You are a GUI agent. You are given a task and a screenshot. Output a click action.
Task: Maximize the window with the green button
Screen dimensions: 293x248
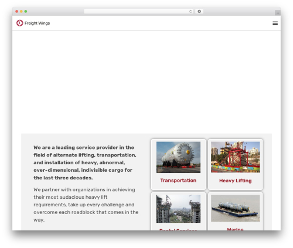[x=26, y=12]
